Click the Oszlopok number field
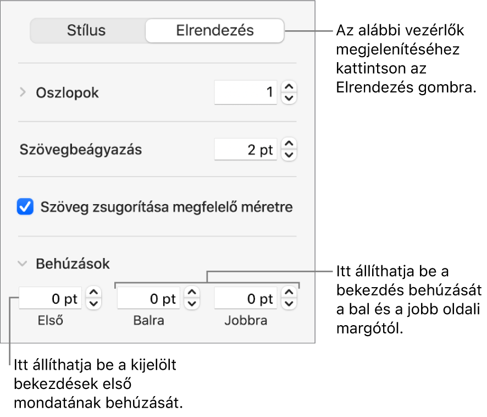 [246, 93]
